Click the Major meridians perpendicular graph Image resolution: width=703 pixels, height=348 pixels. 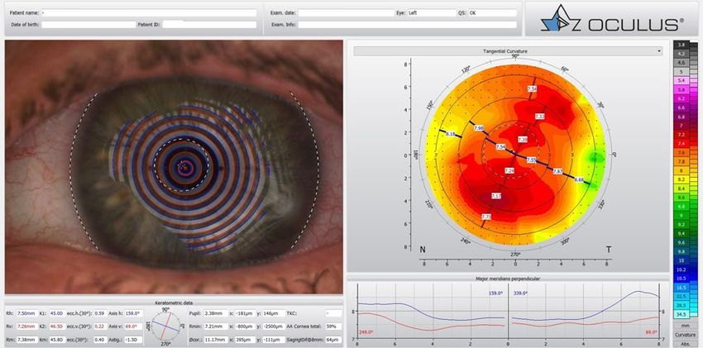click(508, 312)
